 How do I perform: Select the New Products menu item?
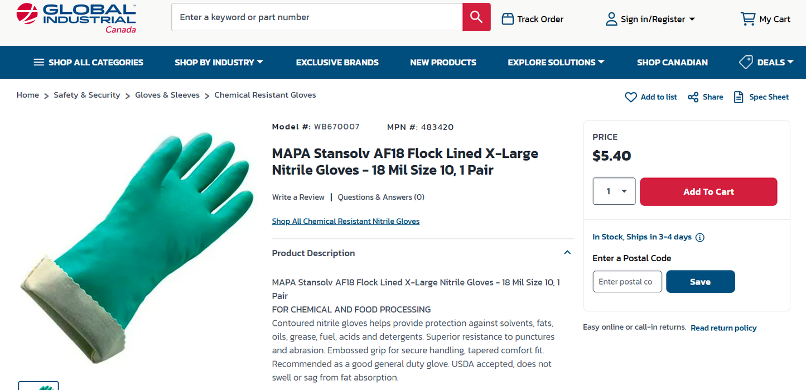[x=443, y=62]
